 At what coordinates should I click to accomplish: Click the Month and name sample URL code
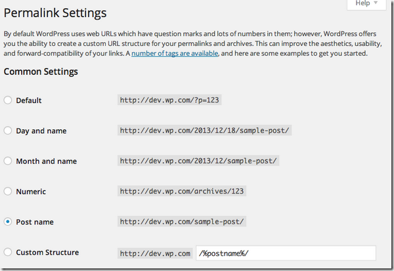[x=198, y=161]
